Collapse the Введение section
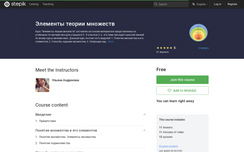 tap(144, 114)
